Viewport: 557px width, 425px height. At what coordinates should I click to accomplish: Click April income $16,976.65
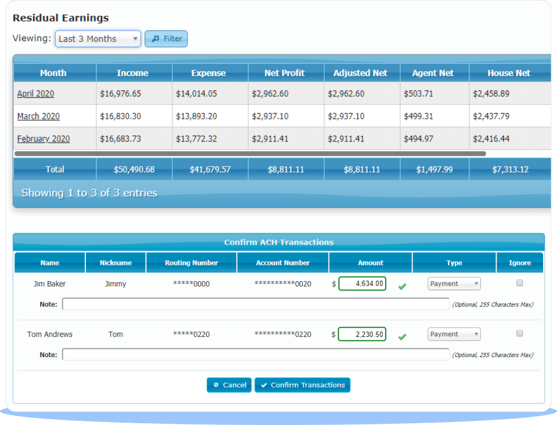121,94
